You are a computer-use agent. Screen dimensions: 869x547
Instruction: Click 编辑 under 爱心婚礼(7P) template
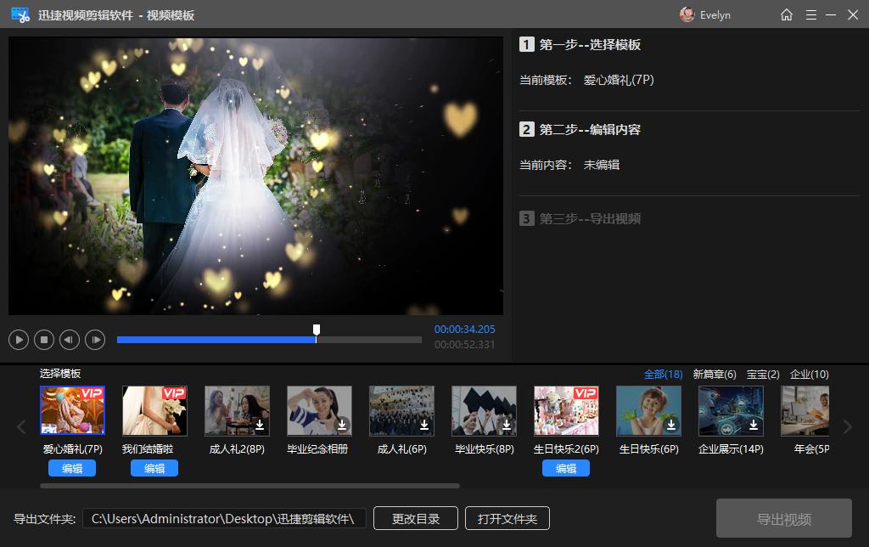point(72,468)
